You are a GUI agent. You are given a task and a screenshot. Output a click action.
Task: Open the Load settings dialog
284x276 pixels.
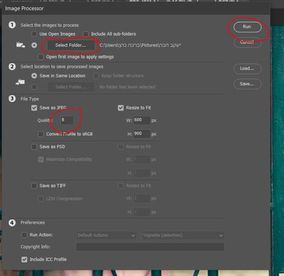point(247,68)
